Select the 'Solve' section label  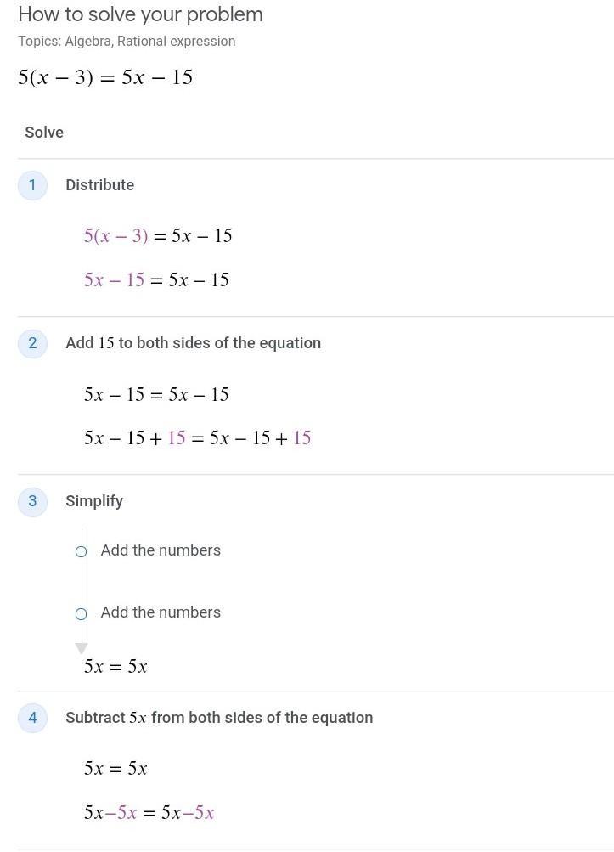[44, 133]
